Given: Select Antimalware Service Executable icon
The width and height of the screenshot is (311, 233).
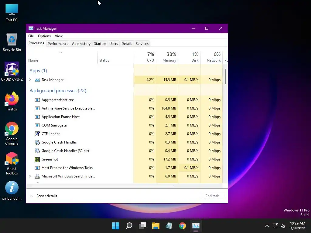Looking at the screenshot, I should click(x=37, y=108).
